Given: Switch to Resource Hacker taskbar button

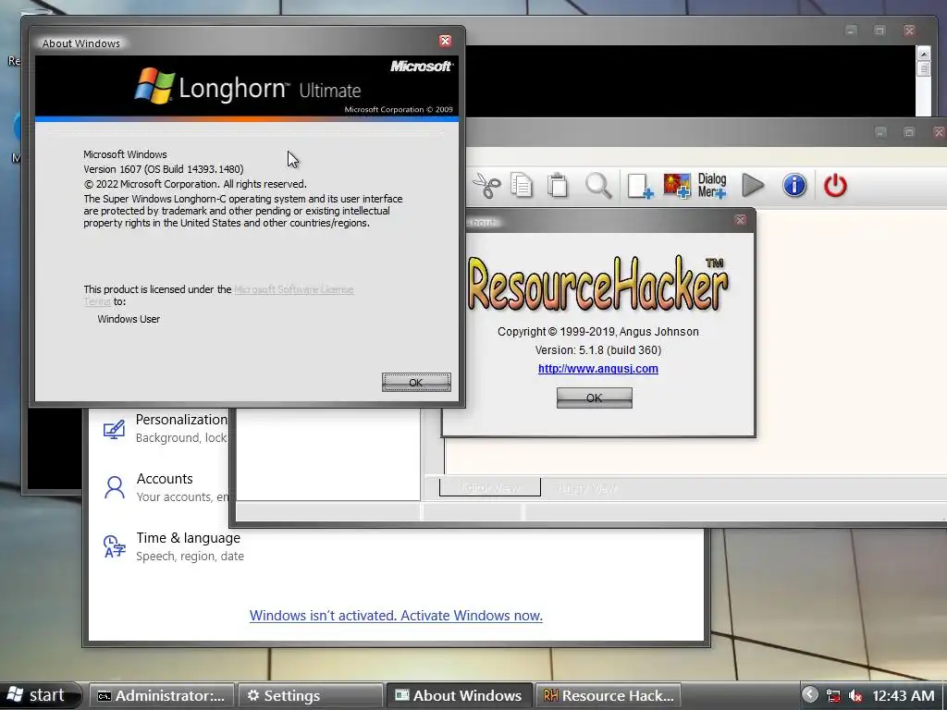Looking at the screenshot, I should click(609, 695).
